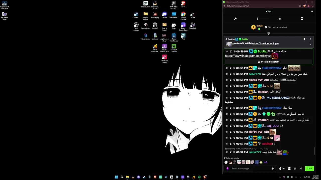The image size is (321, 180).
Task: Click the purple microphone icon in message box
Action: [x=227, y=168]
